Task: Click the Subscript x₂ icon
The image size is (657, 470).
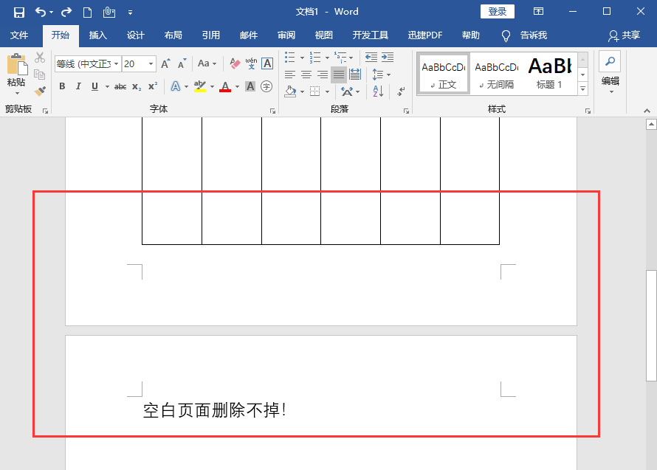Action: [137, 86]
